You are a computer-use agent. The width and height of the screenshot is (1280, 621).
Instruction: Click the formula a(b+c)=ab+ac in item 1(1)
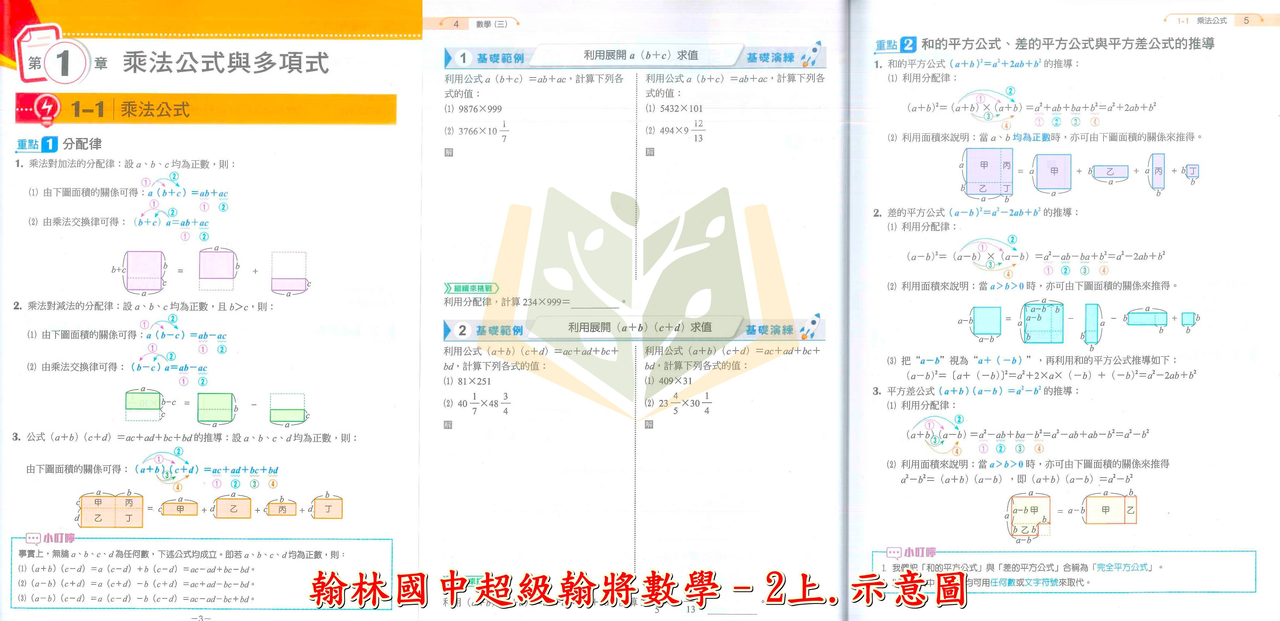188,193
